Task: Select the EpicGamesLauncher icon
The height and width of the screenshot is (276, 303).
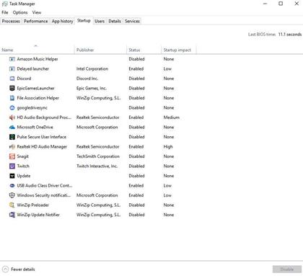Action: tap(12, 88)
